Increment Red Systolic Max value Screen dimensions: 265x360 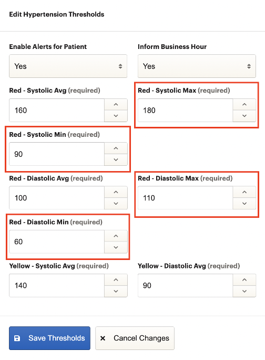click(244, 105)
